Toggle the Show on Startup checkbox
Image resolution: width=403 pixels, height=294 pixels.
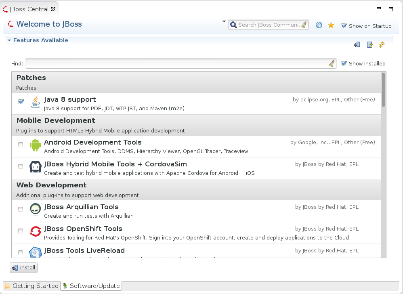[344, 26]
